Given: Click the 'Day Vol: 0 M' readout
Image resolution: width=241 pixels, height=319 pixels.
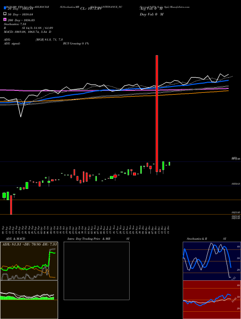Looking at the screenshot, I should (151, 14).
